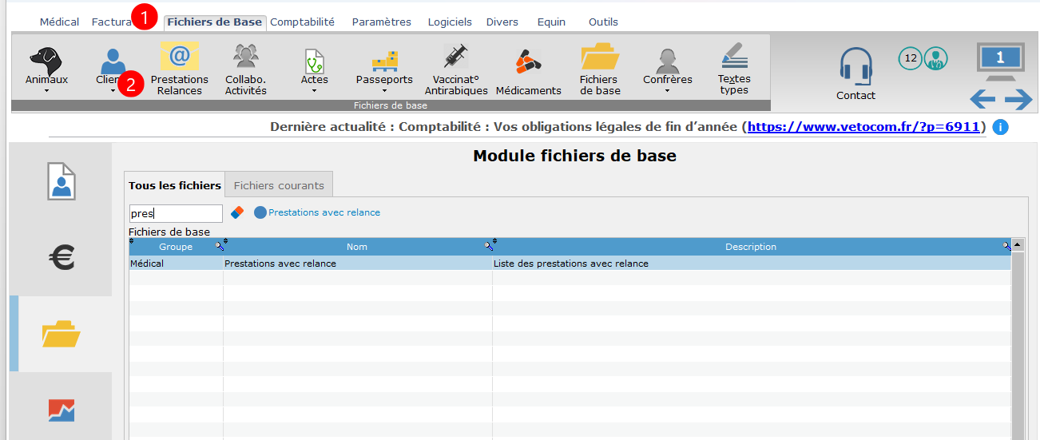
Task: Select the Fichiers de Base menu tab
Action: [214, 22]
